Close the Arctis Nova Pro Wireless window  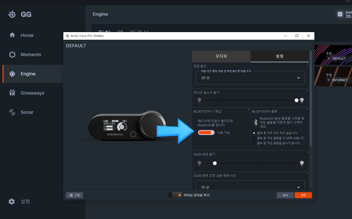point(308,36)
